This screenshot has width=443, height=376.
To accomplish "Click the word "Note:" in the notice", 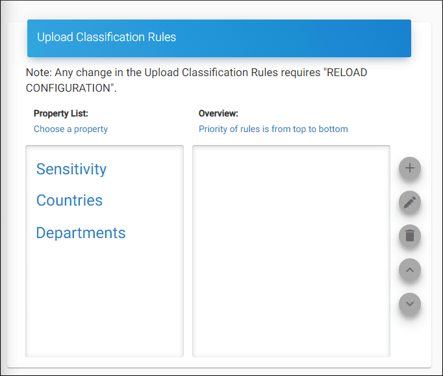I will tap(39, 73).
